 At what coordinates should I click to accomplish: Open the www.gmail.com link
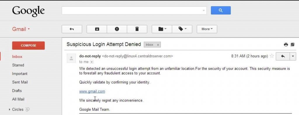tap(92, 91)
